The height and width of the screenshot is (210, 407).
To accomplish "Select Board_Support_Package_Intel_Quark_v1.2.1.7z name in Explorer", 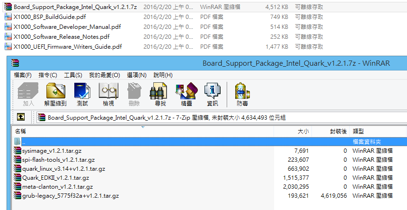I will 75,7.
